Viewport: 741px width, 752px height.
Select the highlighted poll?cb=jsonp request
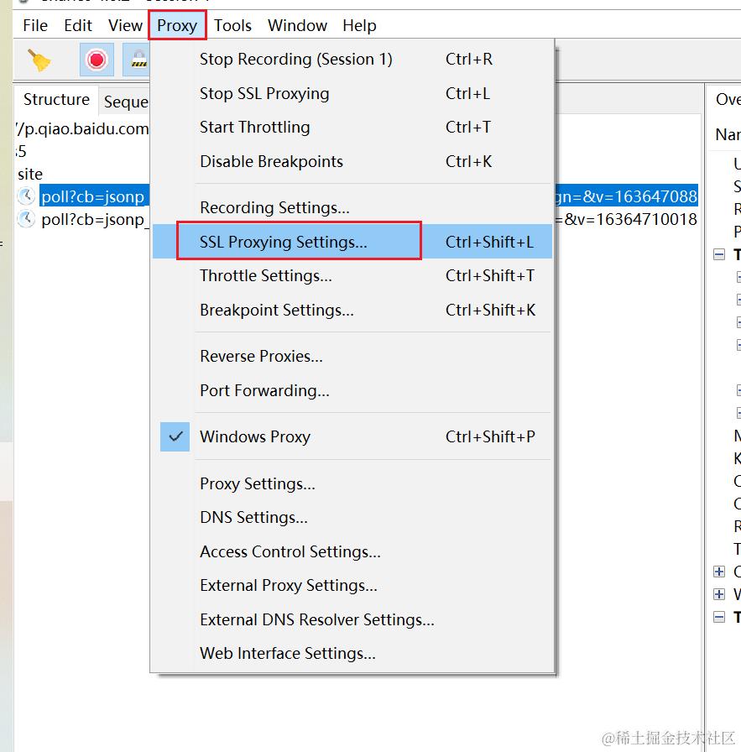[x=94, y=196]
